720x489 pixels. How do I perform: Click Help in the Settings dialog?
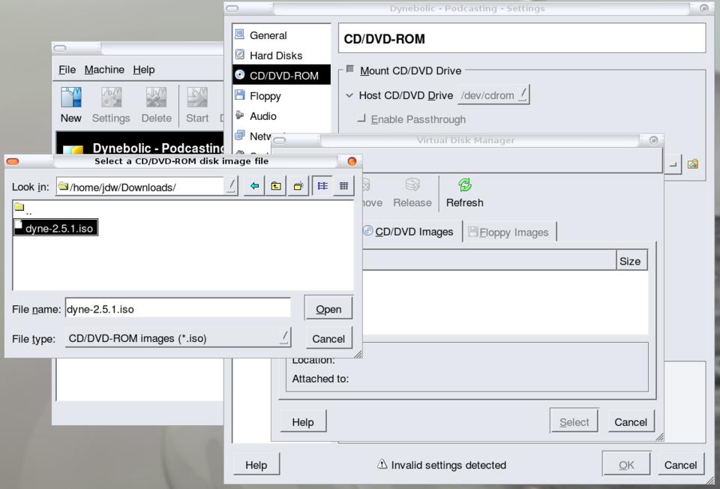click(256, 465)
